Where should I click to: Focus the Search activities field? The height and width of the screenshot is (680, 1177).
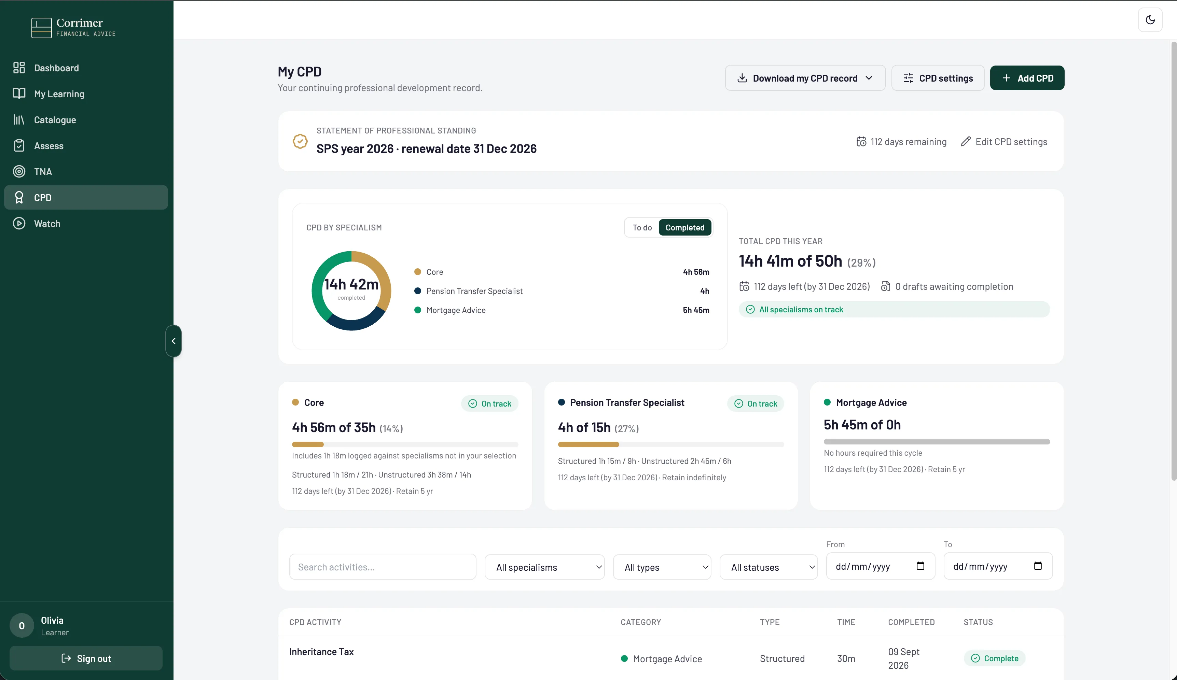point(383,567)
